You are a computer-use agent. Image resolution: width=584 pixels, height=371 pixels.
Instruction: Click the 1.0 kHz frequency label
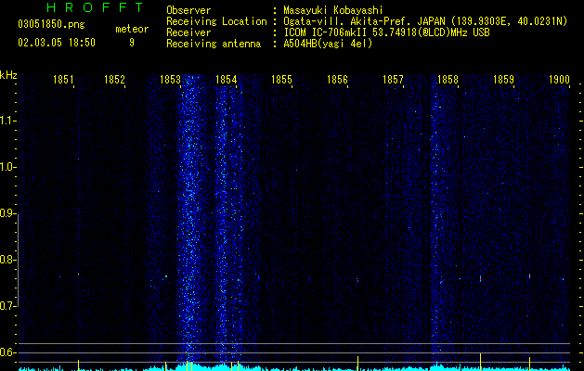click(x=7, y=167)
